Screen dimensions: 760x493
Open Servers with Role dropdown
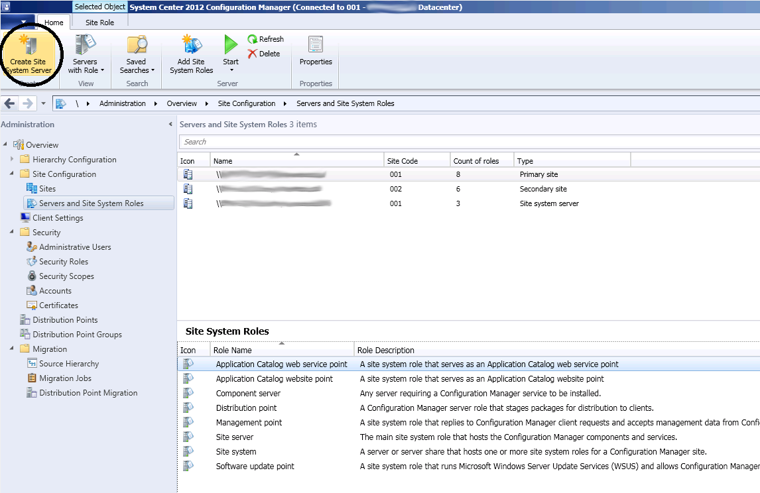tap(86, 54)
